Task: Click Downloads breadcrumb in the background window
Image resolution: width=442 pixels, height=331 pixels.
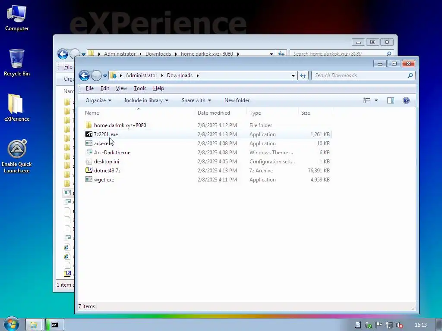Action: (158, 54)
